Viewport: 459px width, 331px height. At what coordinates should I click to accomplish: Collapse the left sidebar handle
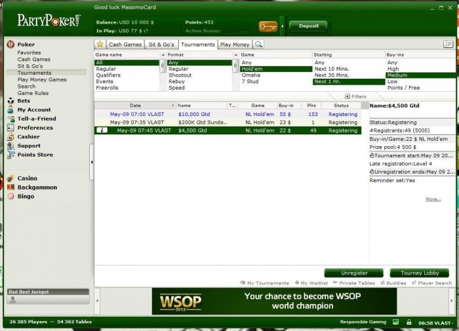click(x=92, y=162)
